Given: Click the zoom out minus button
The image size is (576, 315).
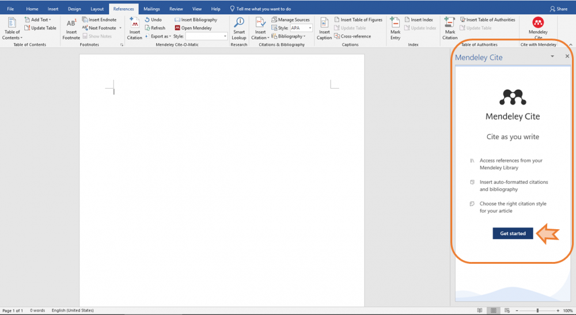Looking at the screenshot, I should point(517,310).
